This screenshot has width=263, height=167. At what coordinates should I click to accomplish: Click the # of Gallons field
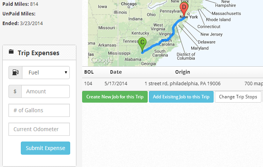(39, 110)
